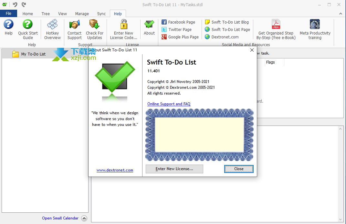Select the Help ribbon tab

point(118,14)
